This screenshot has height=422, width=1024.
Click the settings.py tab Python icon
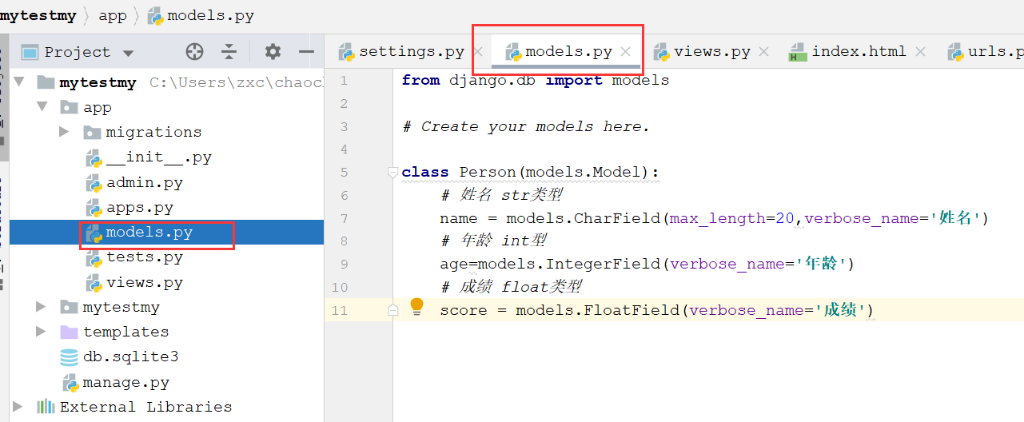click(x=347, y=53)
